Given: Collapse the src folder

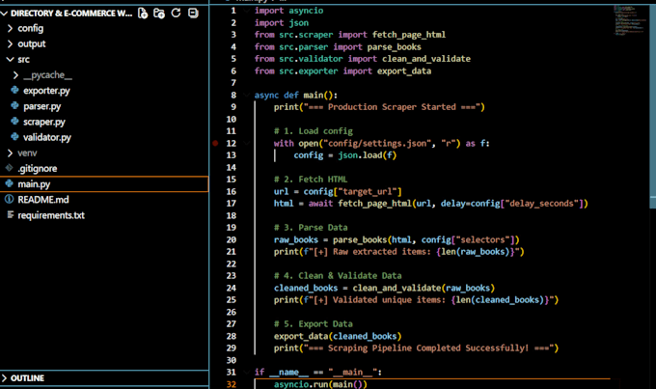Looking at the screenshot, I should [x=10, y=60].
